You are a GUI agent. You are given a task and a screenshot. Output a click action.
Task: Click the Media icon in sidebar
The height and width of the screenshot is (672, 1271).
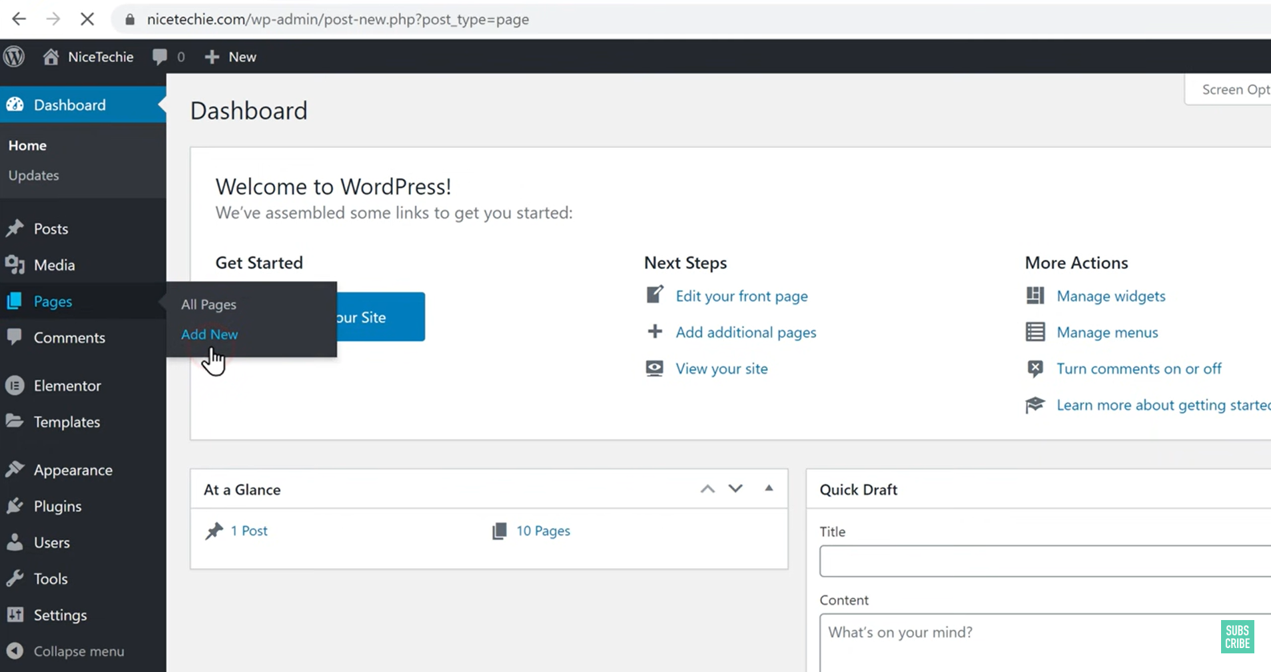tap(15, 265)
